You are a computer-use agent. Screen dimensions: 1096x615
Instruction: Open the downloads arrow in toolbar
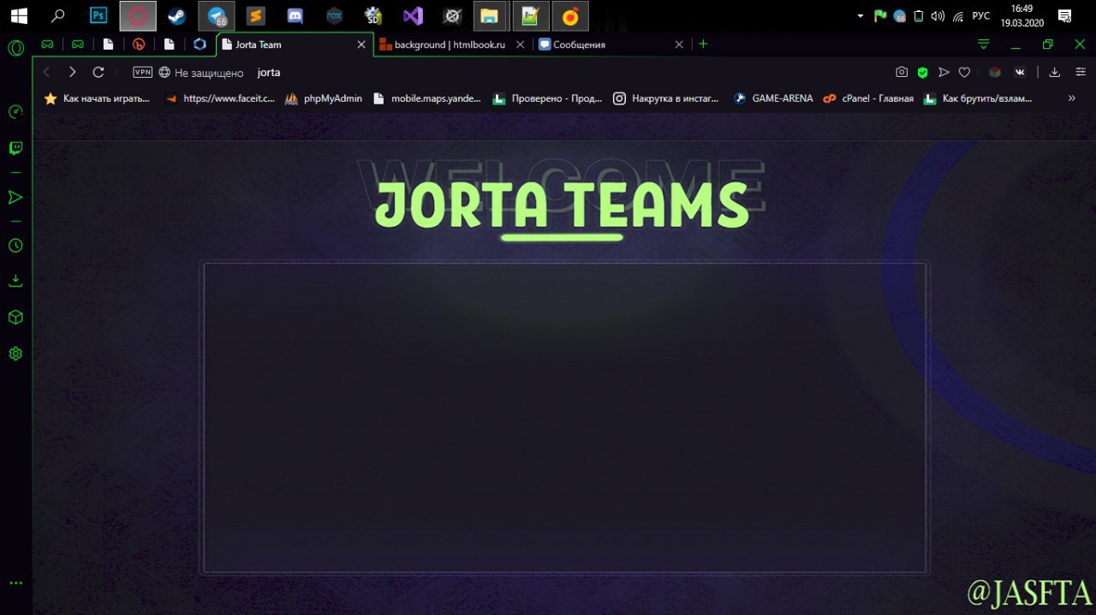[1055, 73]
